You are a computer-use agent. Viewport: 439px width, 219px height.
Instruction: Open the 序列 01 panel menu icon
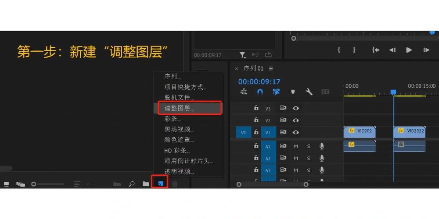(x=270, y=68)
